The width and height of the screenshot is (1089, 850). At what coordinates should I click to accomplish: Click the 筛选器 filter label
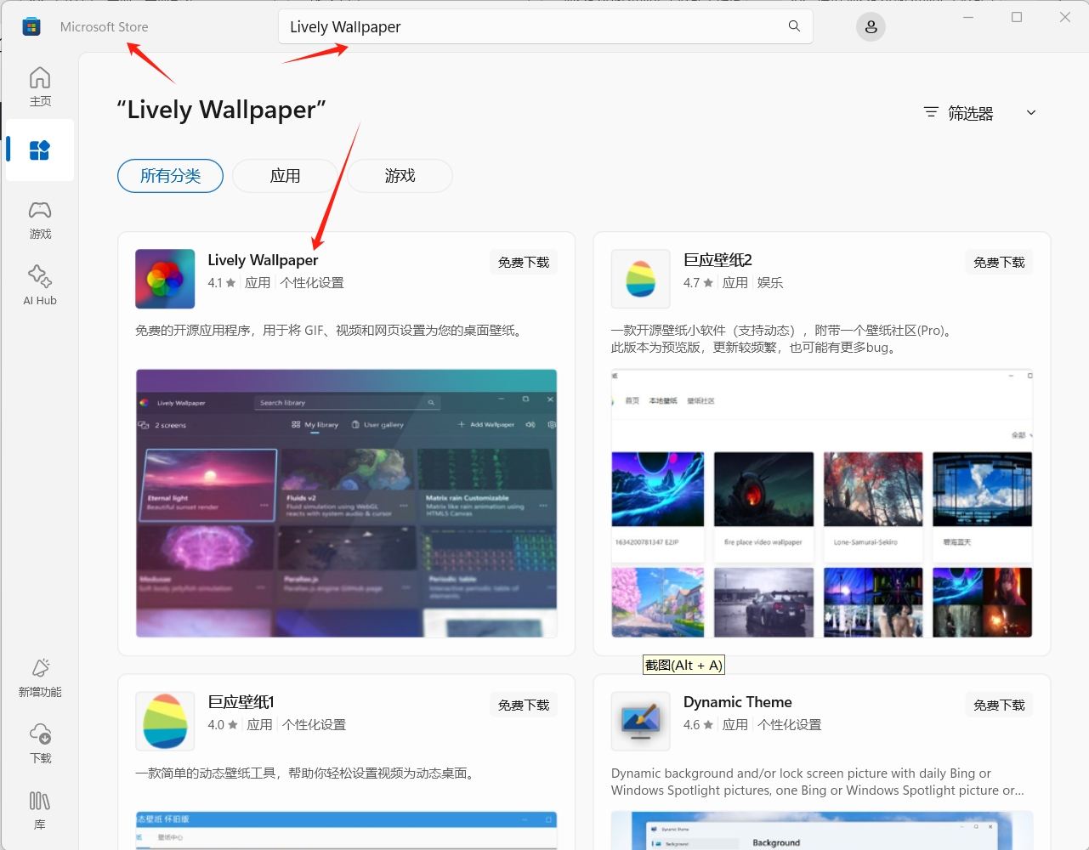click(971, 113)
